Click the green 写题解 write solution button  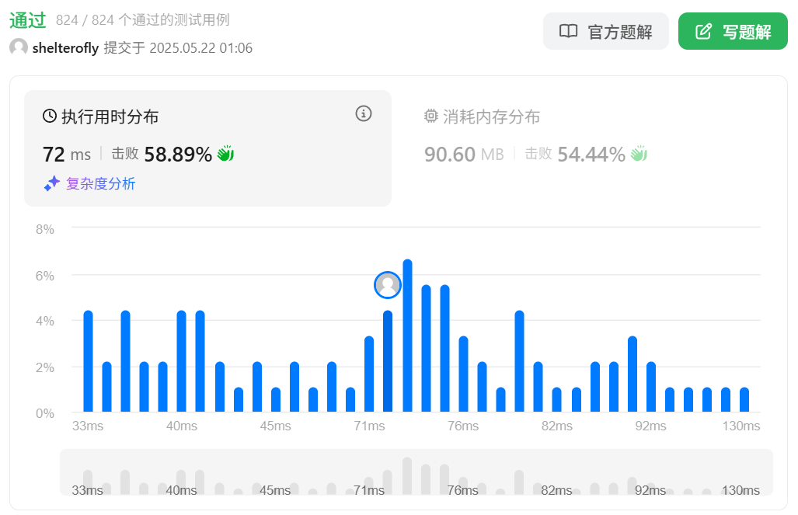[x=733, y=32]
